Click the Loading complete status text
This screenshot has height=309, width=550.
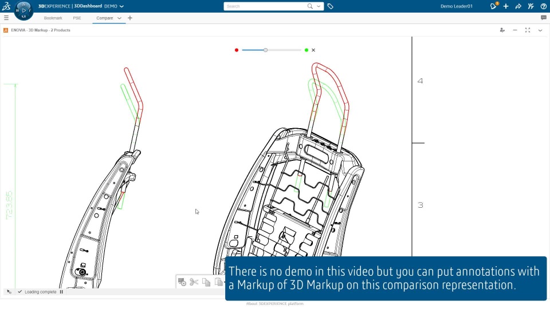(40, 292)
